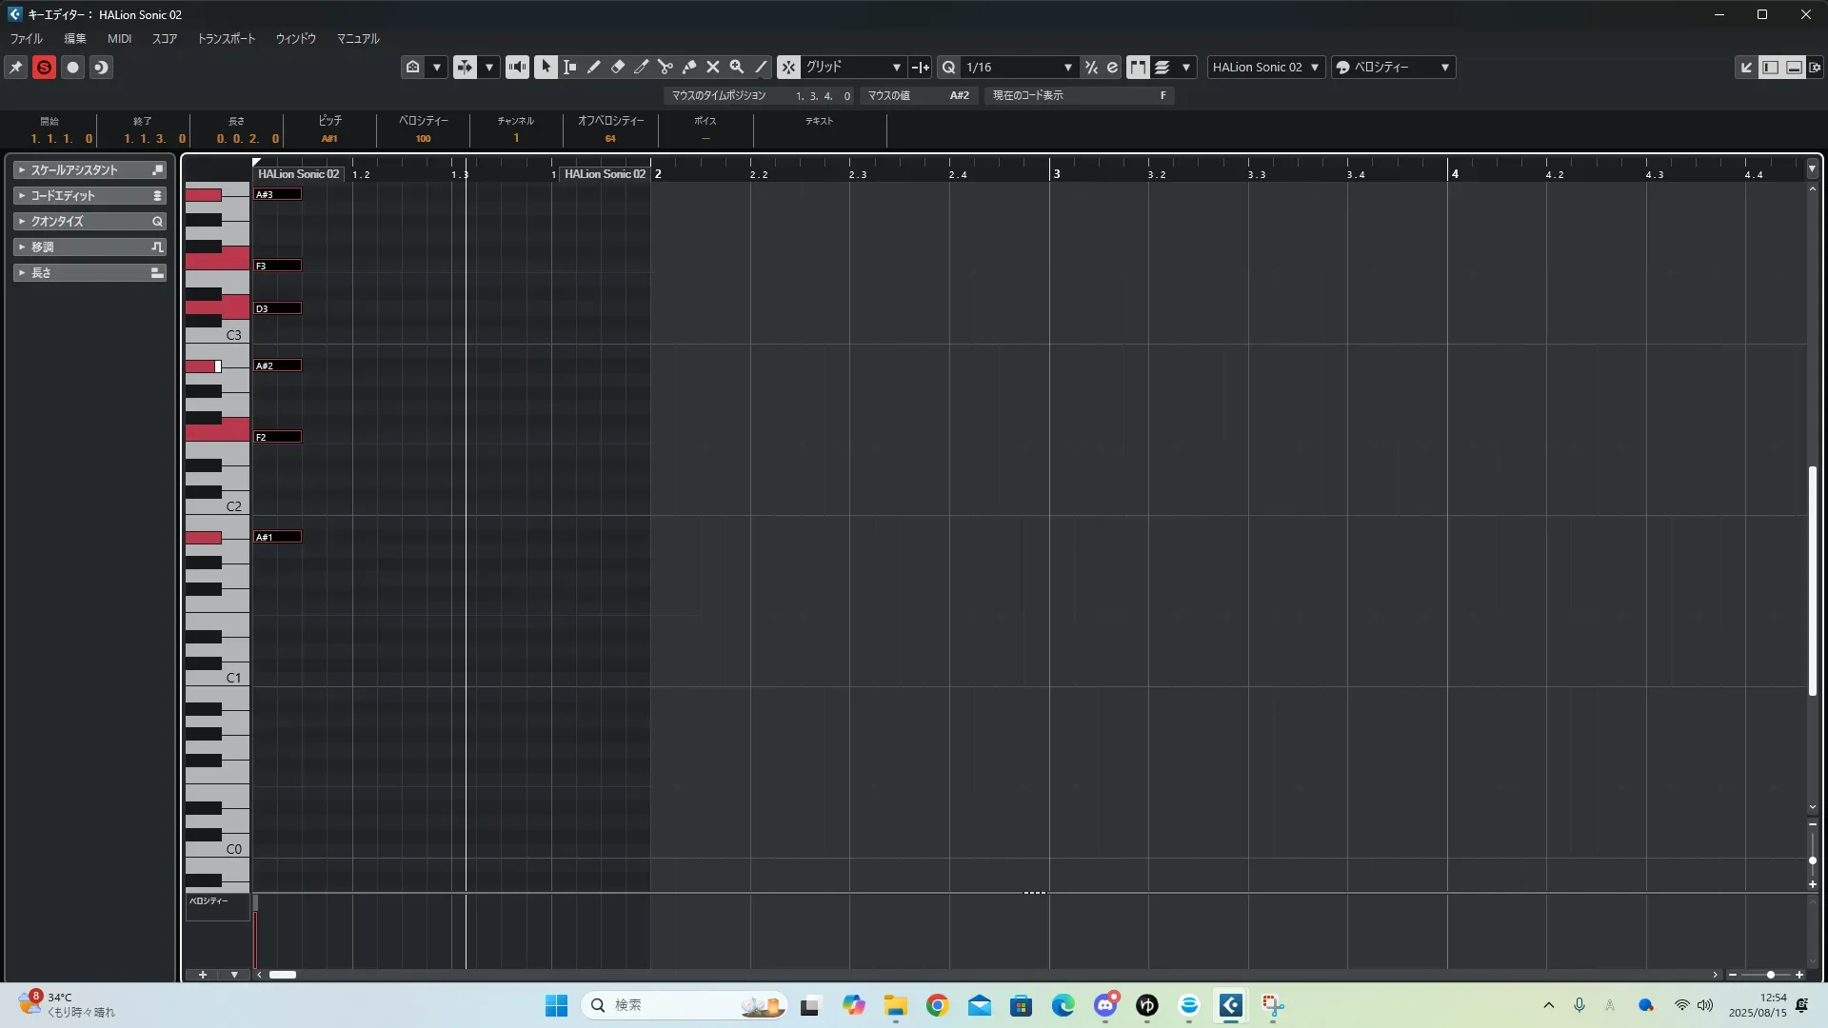Select the Line tool
The image size is (1828, 1028).
point(761,67)
